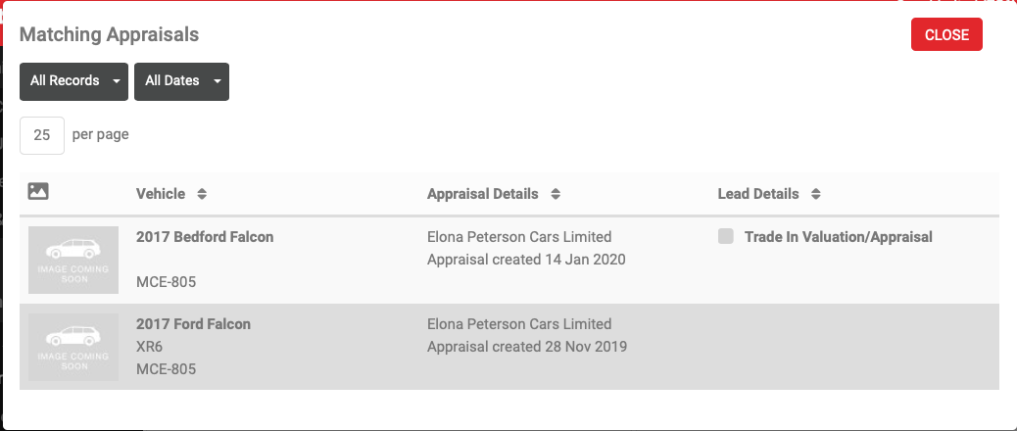Sort by Lead Details column arrows
Viewport: 1017px width, 431px height.
815,194
